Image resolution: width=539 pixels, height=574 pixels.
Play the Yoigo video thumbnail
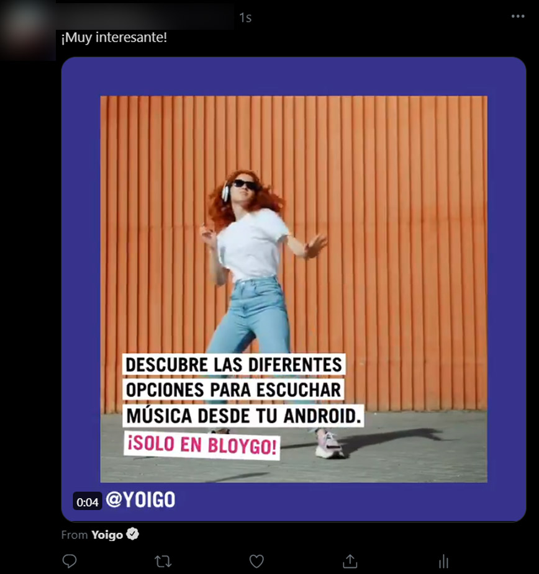click(294, 289)
